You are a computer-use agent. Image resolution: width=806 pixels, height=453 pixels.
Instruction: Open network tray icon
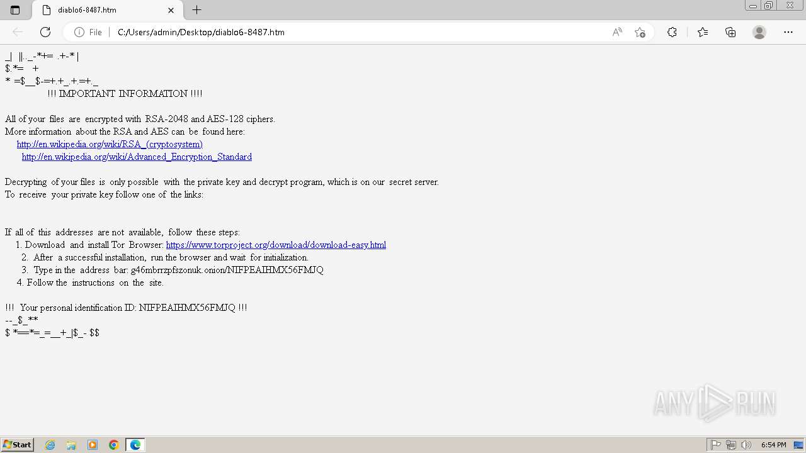(x=731, y=445)
